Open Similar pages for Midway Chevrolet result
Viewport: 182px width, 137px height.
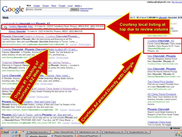pyautogui.click(x=43, y=97)
